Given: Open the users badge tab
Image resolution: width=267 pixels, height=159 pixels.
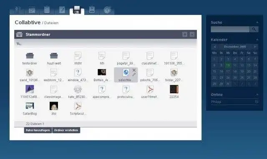Looking at the screenshot, I should point(92,10).
